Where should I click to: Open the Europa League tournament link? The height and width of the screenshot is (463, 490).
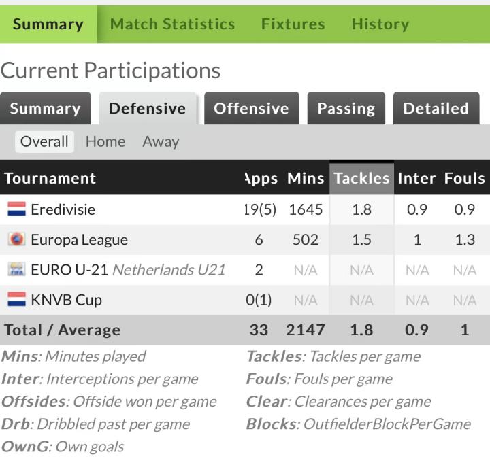click(x=79, y=239)
